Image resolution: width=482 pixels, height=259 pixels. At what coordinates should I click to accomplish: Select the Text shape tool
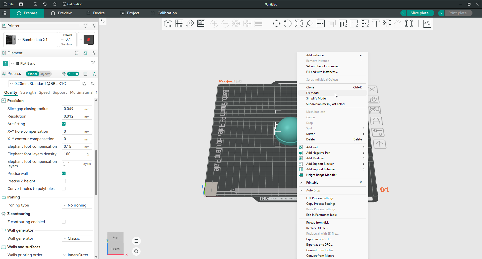tap(376, 24)
